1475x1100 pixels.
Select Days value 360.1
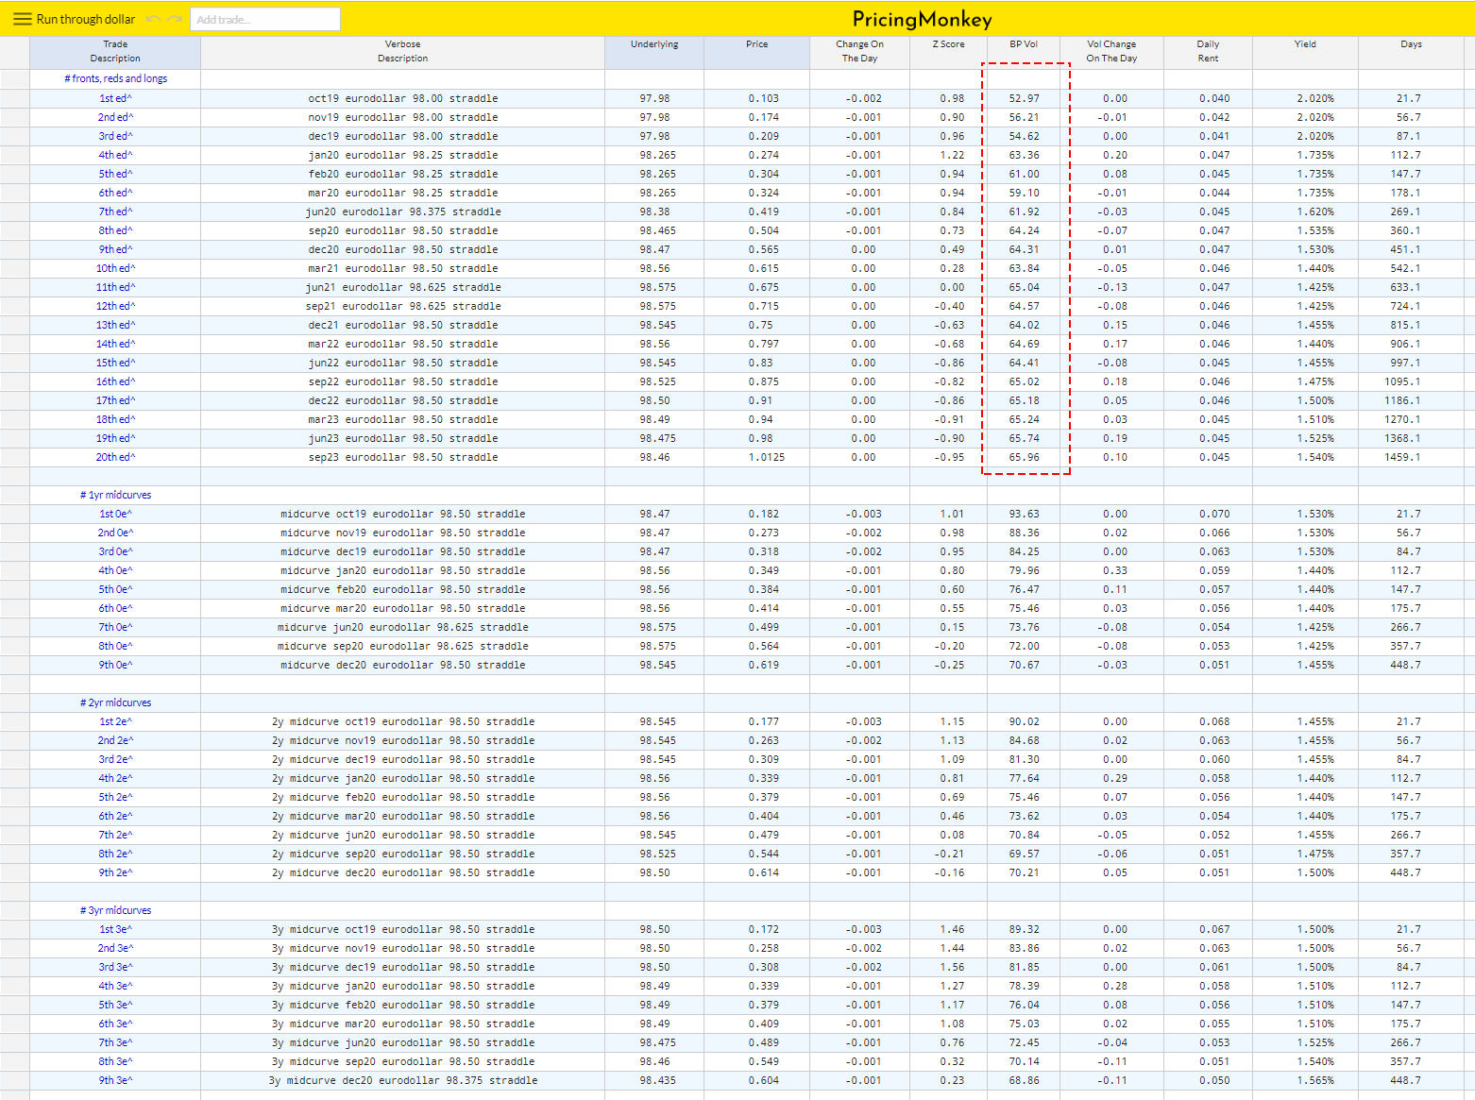[1411, 230]
